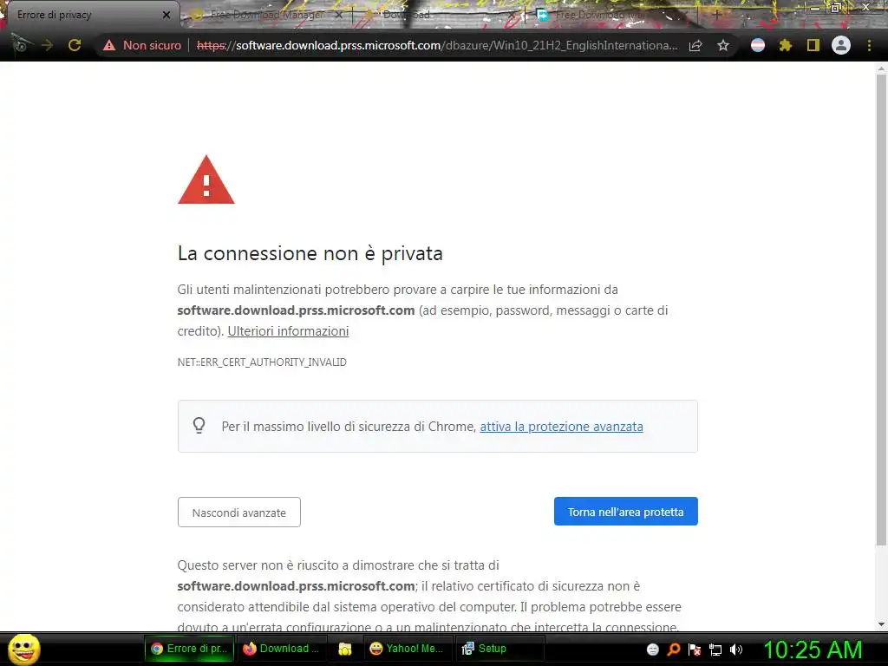Click the URL in the address bar
The height and width of the screenshot is (666, 888).
[x=437, y=45]
